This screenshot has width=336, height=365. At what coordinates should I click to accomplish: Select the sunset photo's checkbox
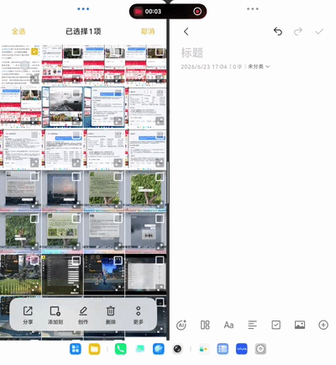click(76, 177)
